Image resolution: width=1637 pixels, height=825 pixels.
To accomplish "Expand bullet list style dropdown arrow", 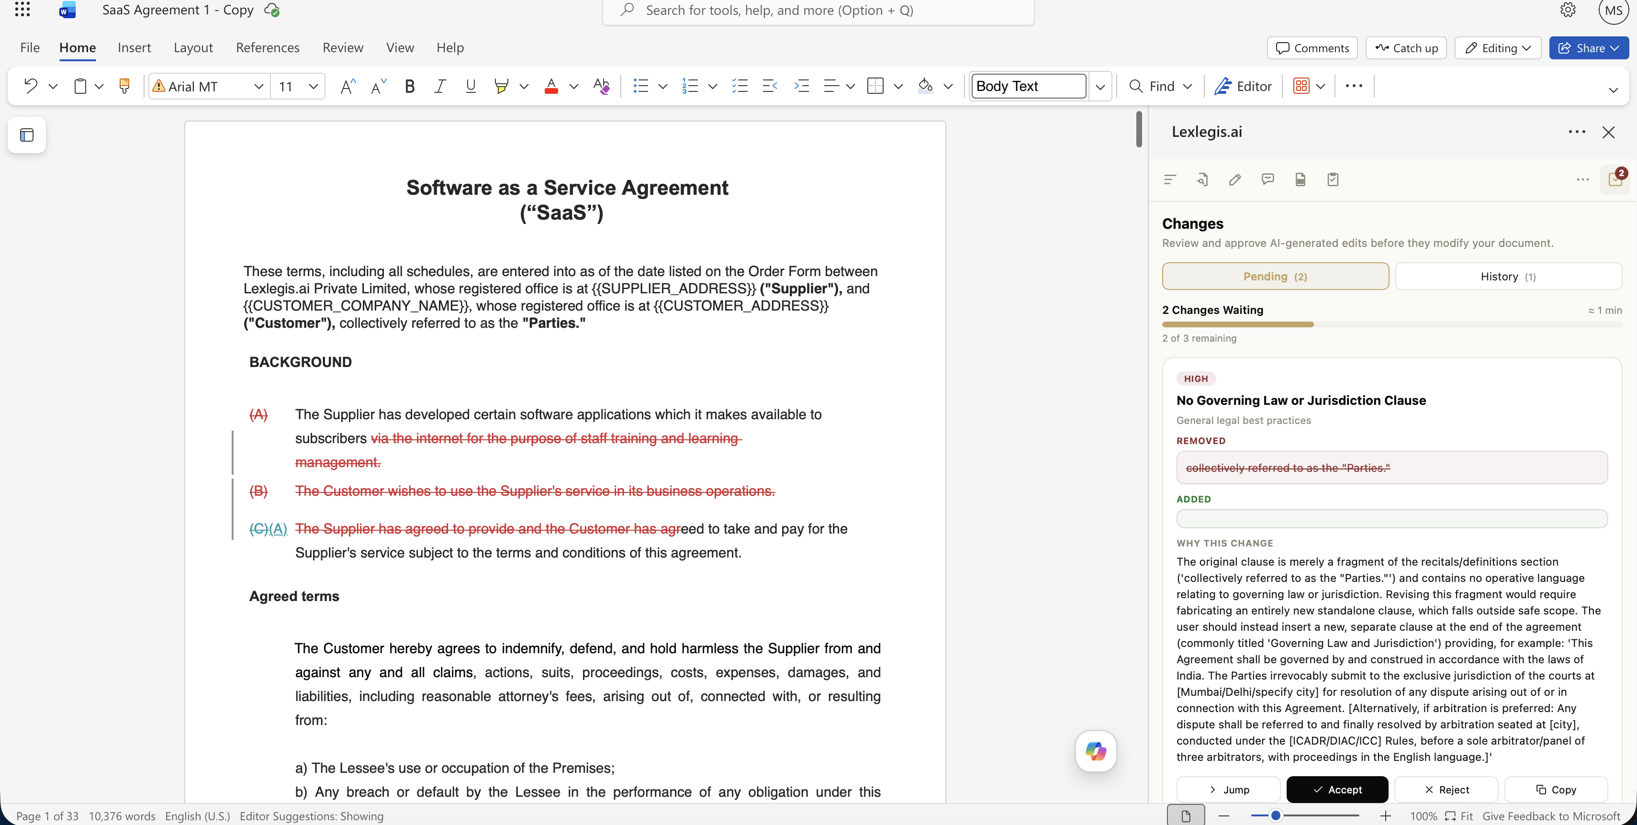I will click(x=663, y=86).
